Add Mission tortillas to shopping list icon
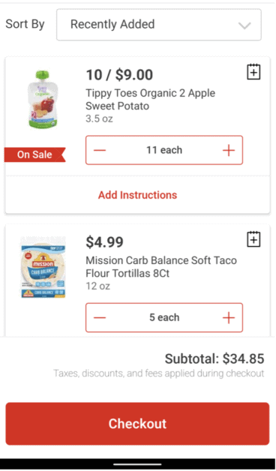This screenshot has width=276, height=471. click(x=253, y=239)
